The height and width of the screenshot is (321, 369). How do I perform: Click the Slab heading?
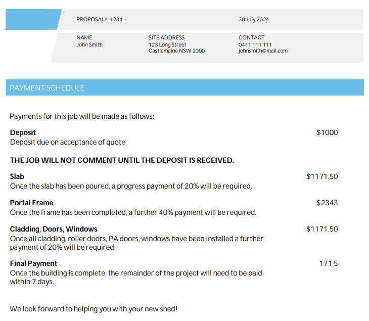(17, 176)
